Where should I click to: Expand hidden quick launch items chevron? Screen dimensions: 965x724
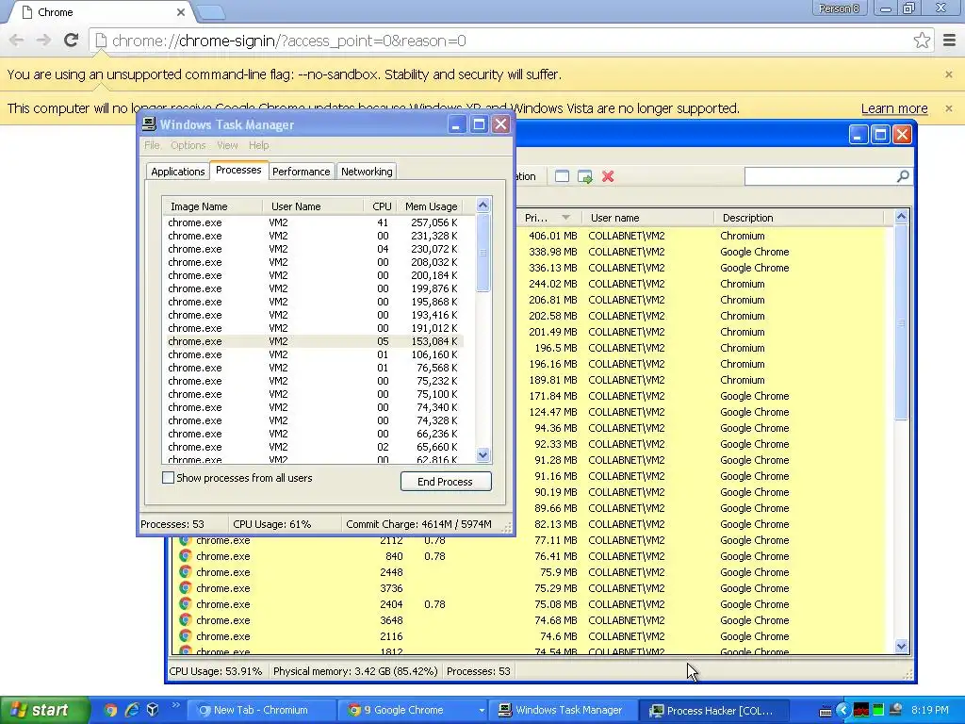[175, 705]
